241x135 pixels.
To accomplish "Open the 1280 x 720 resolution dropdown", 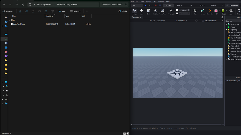I will click(161, 21).
